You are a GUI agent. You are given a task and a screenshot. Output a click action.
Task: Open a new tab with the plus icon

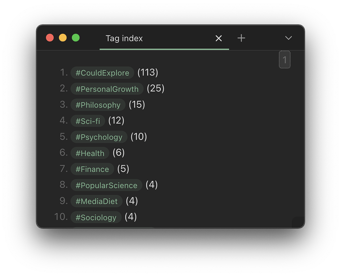241,38
